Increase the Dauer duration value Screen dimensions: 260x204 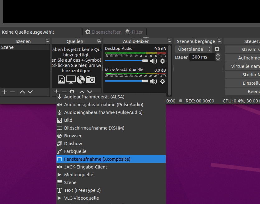(218, 55)
